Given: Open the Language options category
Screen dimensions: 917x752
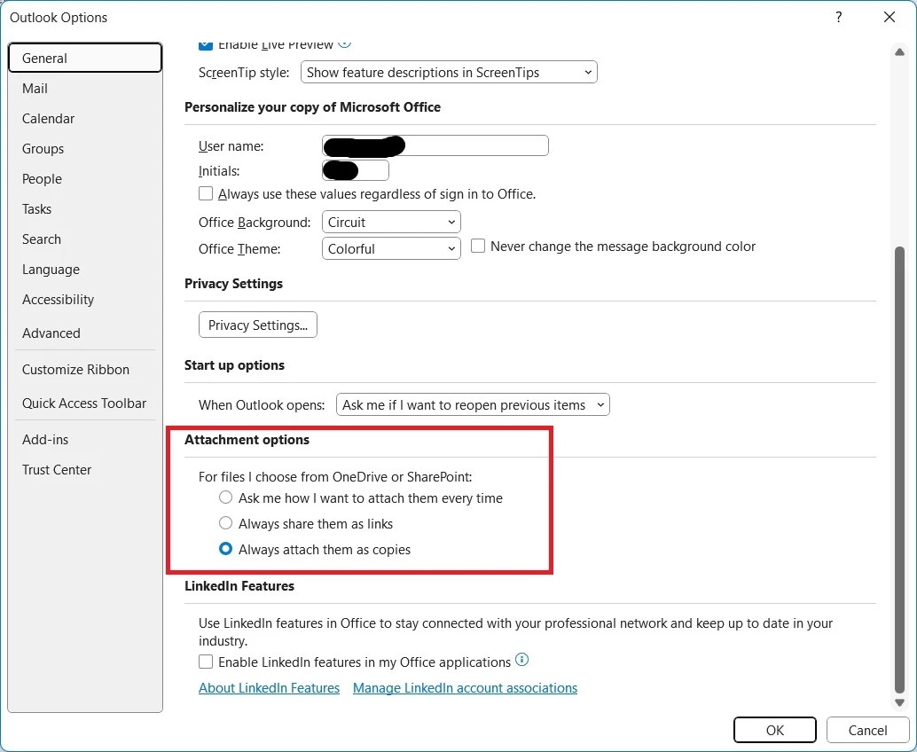Looking at the screenshot, I should click(85, 270).
